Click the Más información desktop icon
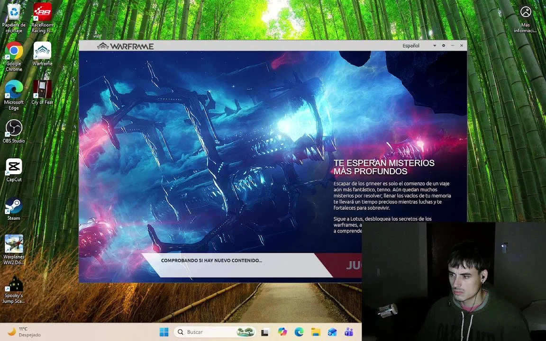546x341 pixels. [526, 19]
